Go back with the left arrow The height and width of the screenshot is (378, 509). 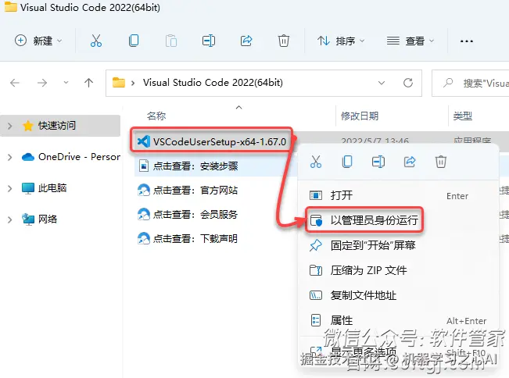[x=15, y=83]
